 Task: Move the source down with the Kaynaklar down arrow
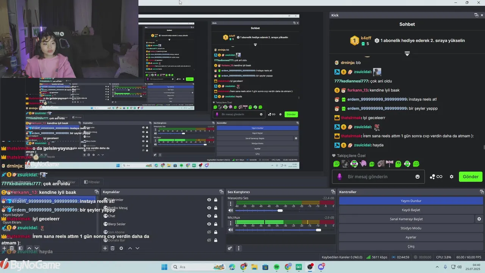point(137,248)
